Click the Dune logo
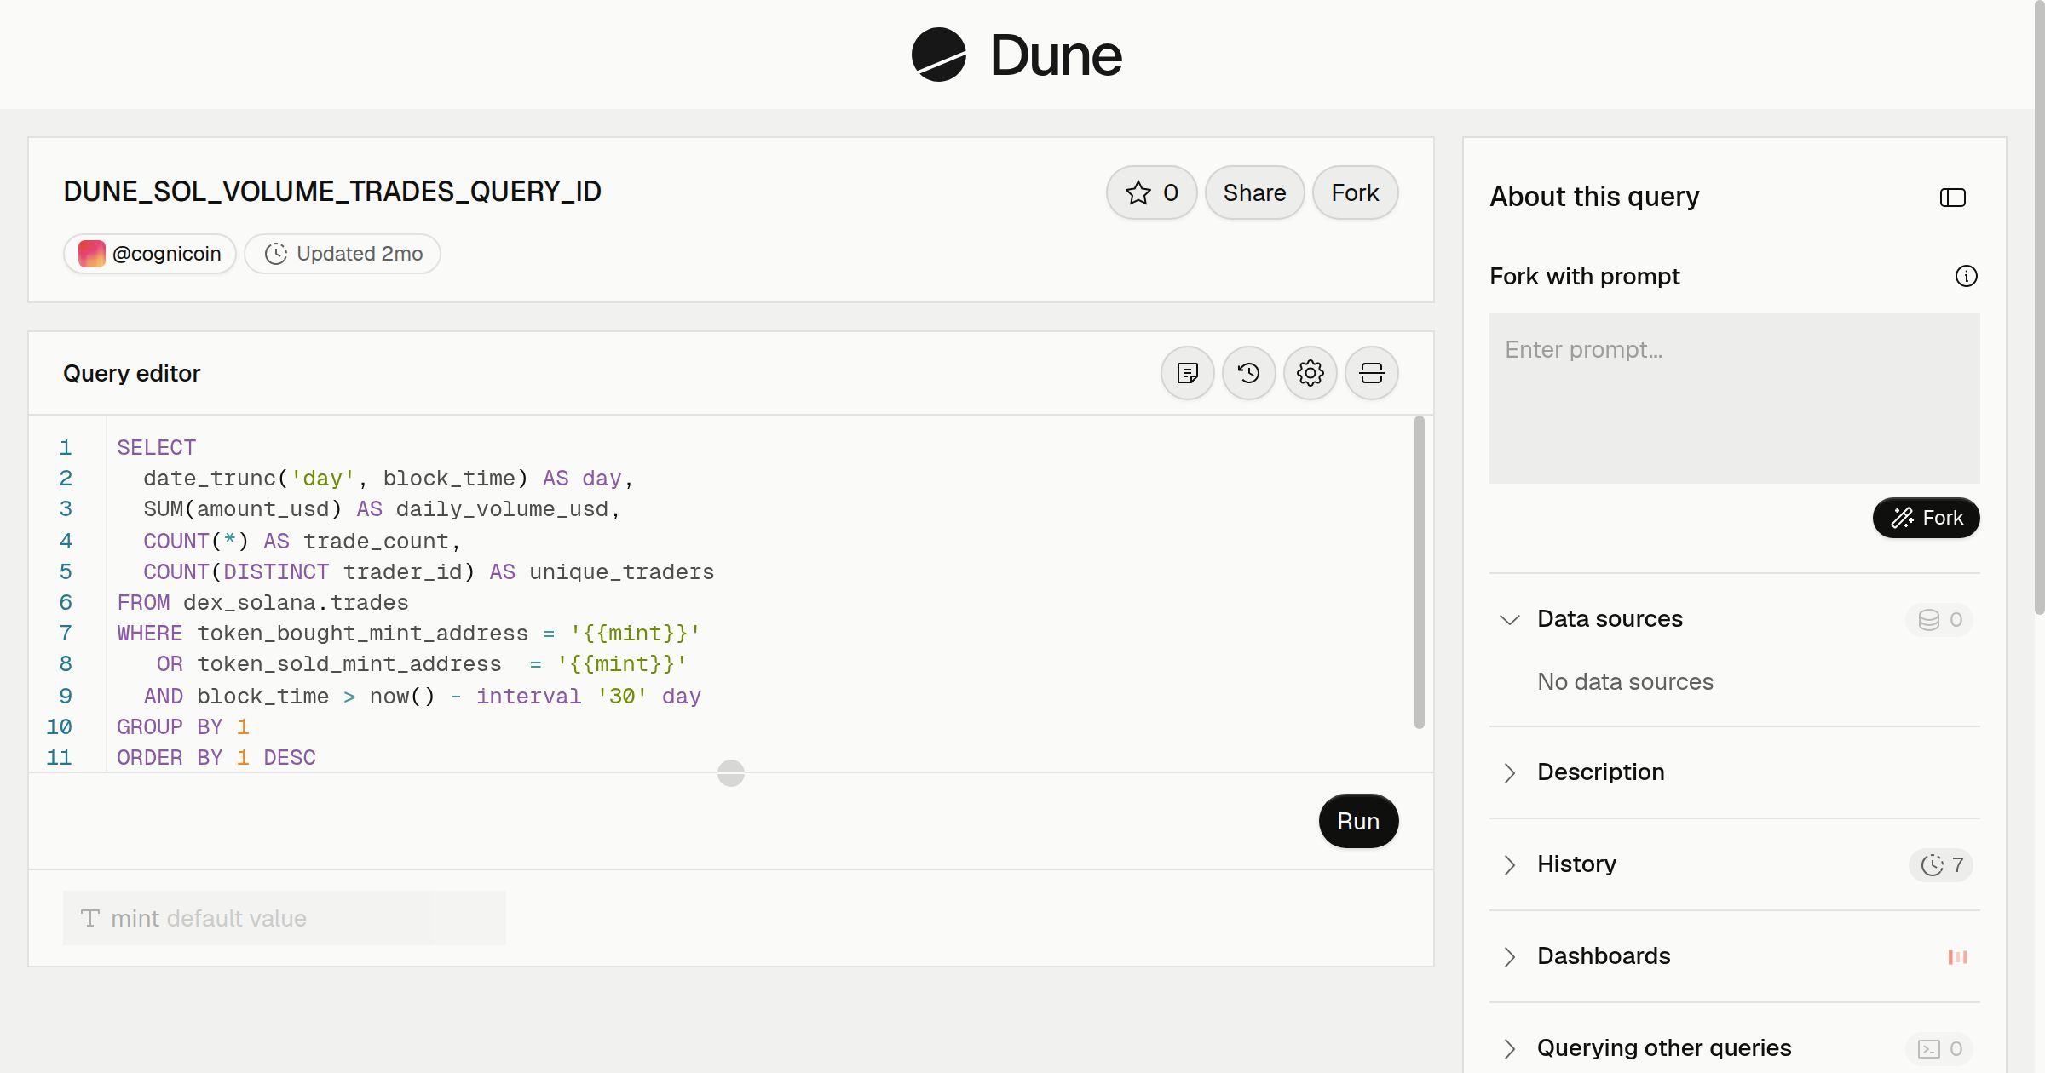Screen dimensions: 2045x1073 tap(1017, 55)
